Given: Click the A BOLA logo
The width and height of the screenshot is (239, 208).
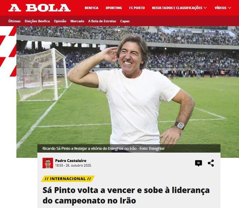Looking at the screenshot, I should click(x=39, y=8).
